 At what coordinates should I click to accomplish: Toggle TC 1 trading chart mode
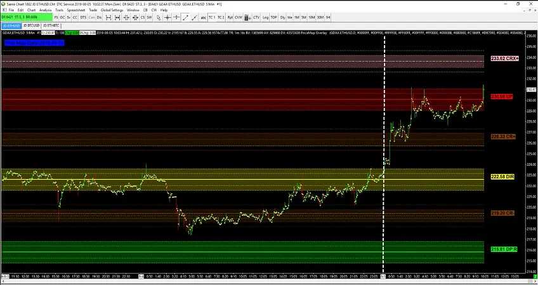[212, 17]
